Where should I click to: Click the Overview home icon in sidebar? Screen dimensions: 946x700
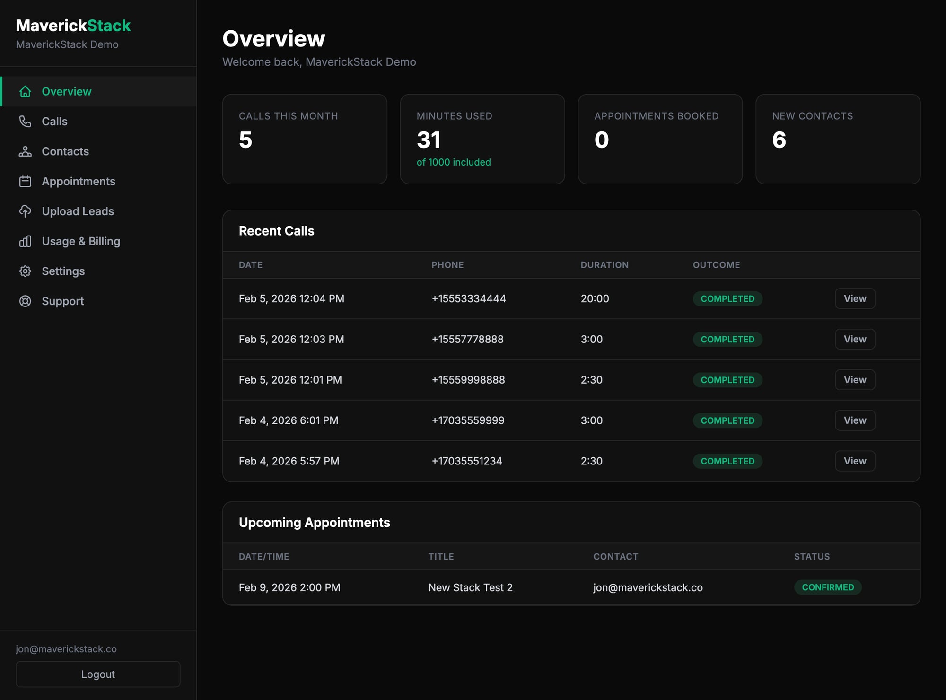[x=25, y=91]
